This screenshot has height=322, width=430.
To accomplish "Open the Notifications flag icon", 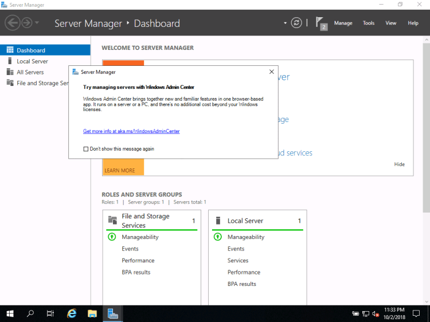I will click(x=320, y=23).
